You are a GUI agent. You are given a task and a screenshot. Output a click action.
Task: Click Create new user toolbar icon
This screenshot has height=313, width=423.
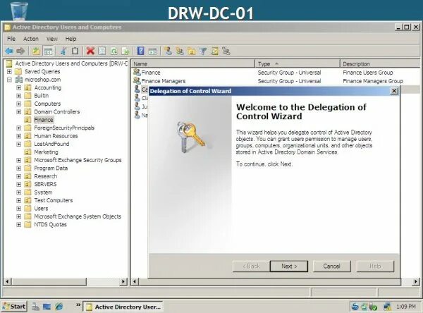(168, 51)
